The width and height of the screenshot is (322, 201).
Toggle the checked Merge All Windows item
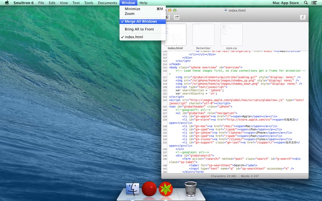(142, 21)
